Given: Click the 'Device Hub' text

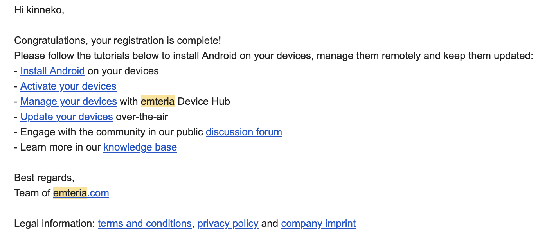Looking at the screenshot, I should pyautogui.click(x=204, y=102).
